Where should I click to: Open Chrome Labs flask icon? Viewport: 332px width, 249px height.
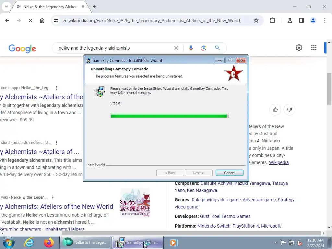[290, 20]
